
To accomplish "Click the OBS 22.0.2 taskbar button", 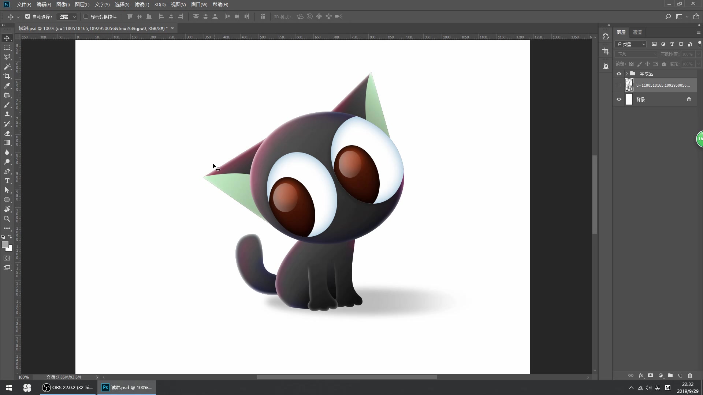I will pyautogui.click(x=68, y=387).
